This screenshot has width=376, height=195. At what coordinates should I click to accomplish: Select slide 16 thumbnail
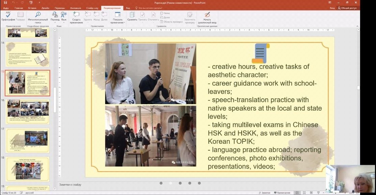pyautogui.click(x=28, y=112)
